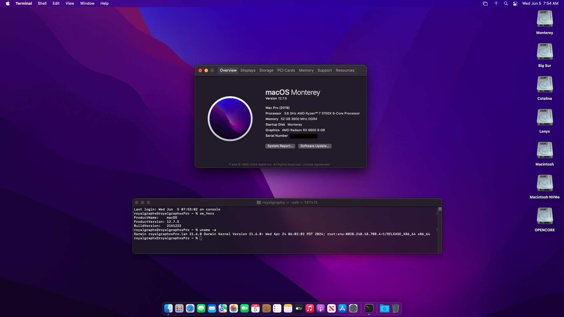The width and height of the screenshot is (564, 317).
Task: Click the Software Update button
Action: (x=315, y=146)
